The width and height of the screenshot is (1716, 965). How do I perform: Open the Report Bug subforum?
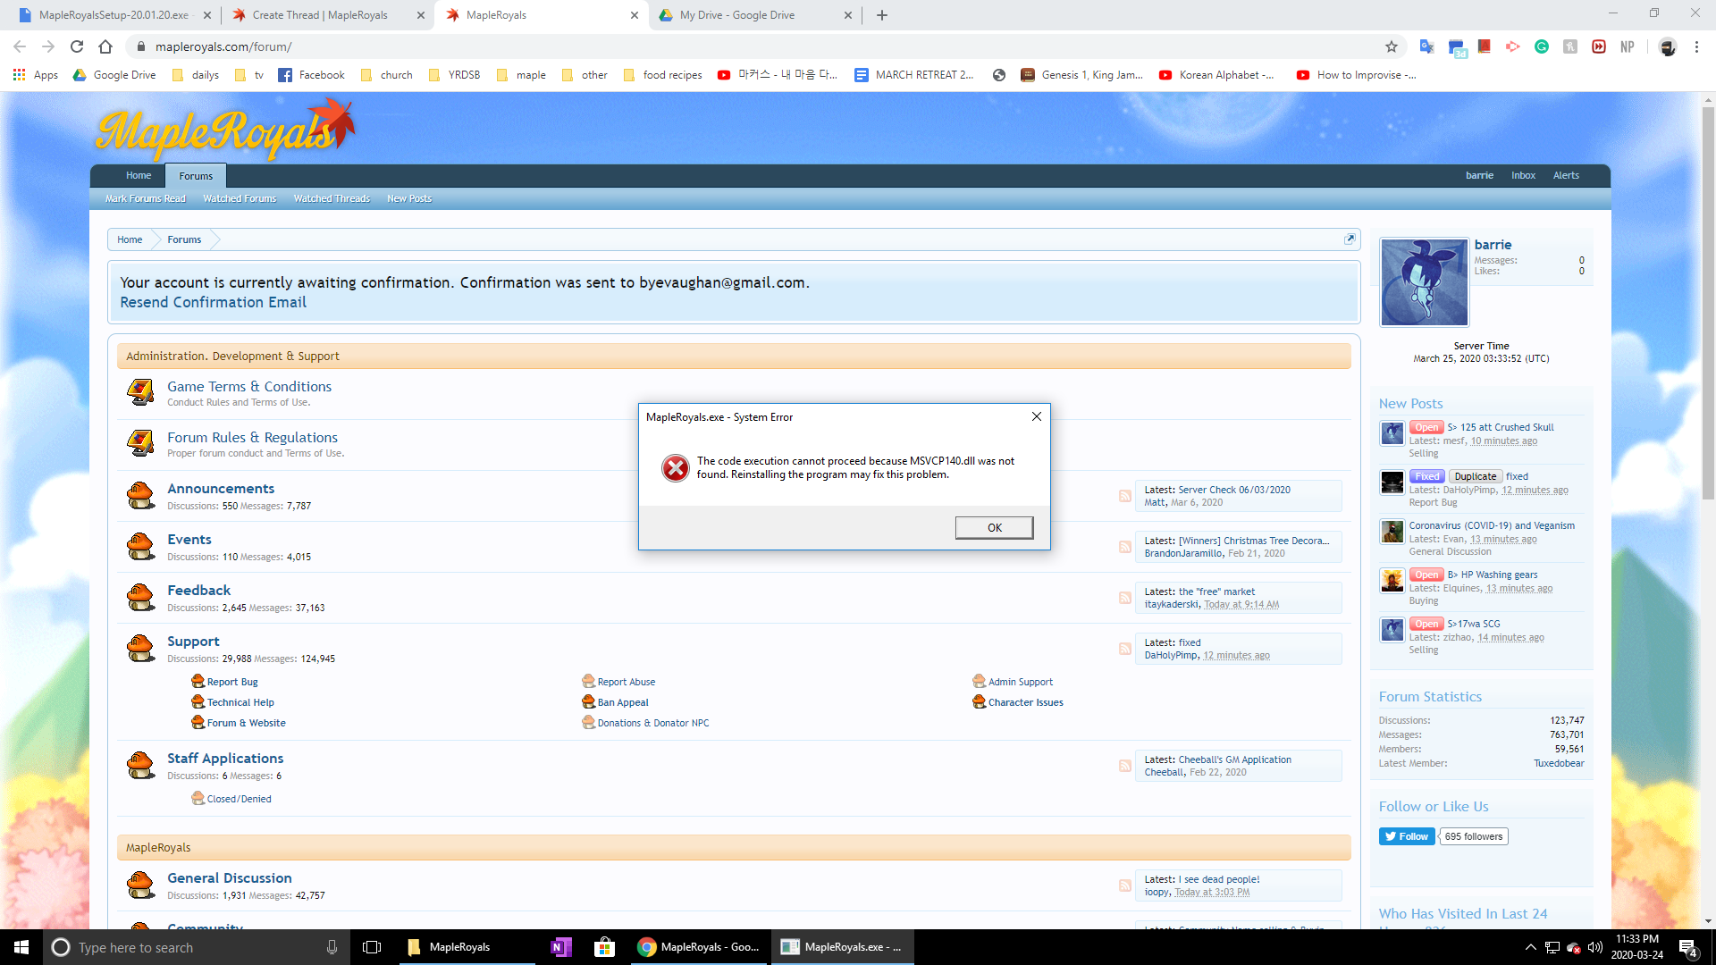tap(232, 682)
